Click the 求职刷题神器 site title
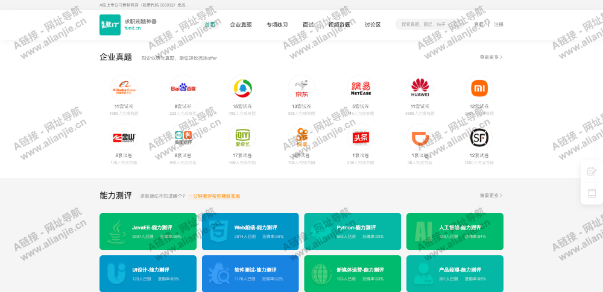The image size is (603, 292). [x=140, y=22]
